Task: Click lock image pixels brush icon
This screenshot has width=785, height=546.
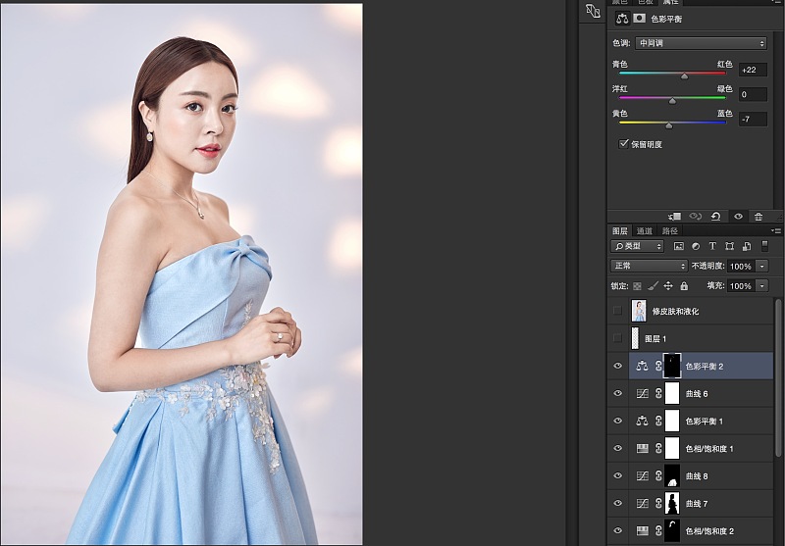Action: click(653, 286)
